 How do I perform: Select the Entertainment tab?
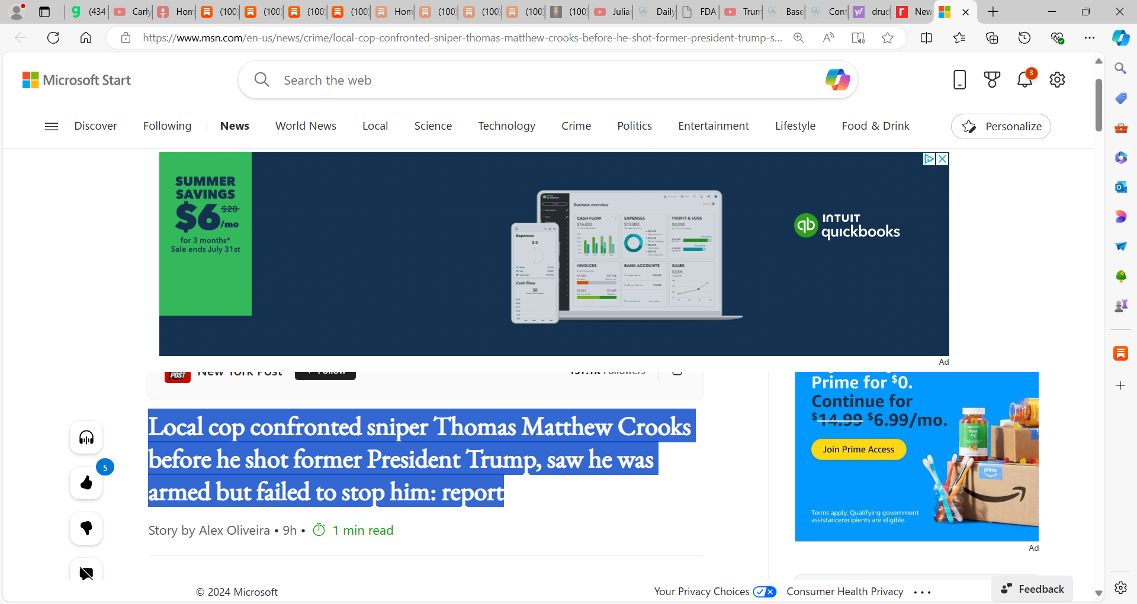pyautogui.click(x=714, y=126)
